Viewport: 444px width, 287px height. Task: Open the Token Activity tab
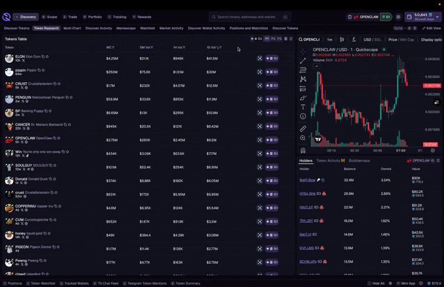[x=330, y=160]
